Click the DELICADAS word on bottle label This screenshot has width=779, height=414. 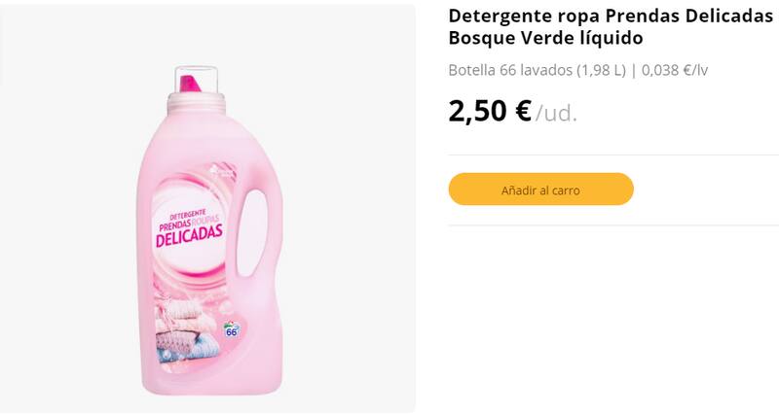[190, 235]
